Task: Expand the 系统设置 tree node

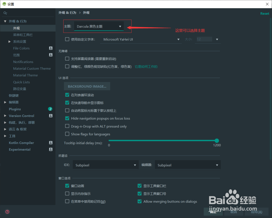Action: [10, 42]
